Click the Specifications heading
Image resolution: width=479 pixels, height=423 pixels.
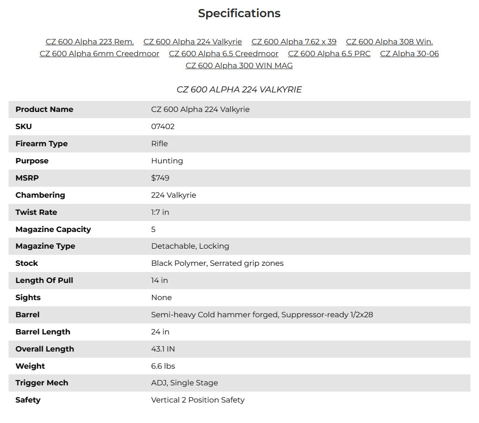pos(239,13)
